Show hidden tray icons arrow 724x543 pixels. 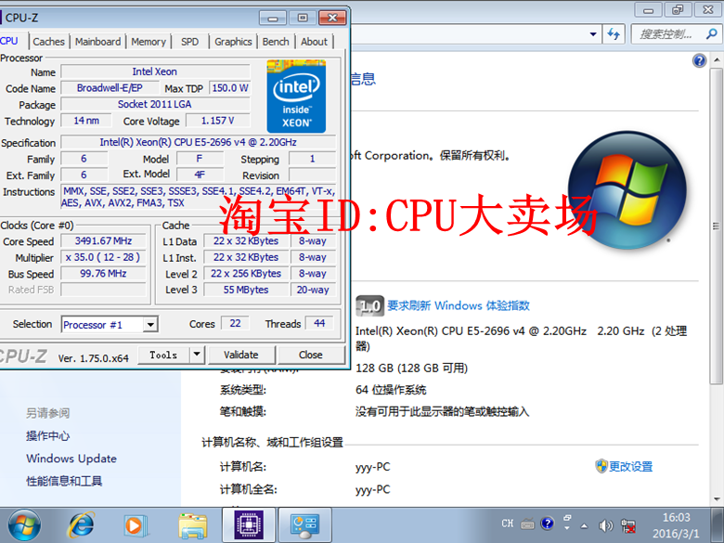point(584,525)
